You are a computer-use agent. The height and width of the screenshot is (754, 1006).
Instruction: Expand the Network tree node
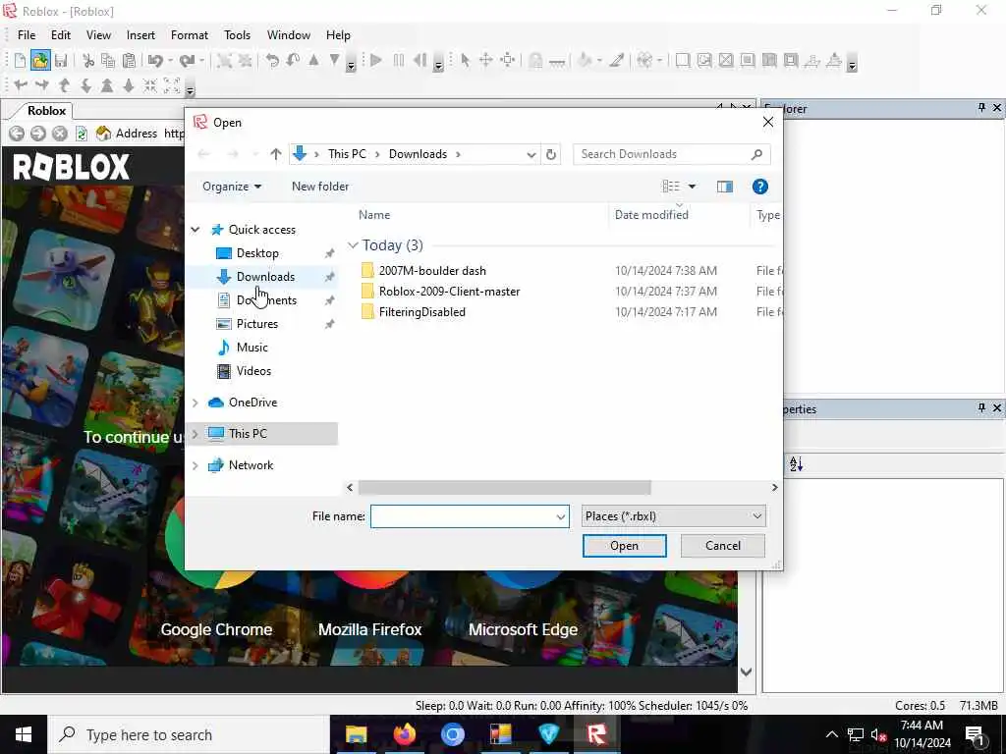pyautogui.click(x=196, y=465)
